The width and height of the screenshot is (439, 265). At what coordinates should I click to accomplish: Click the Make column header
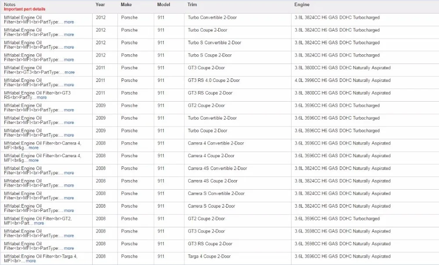(126, 4)
